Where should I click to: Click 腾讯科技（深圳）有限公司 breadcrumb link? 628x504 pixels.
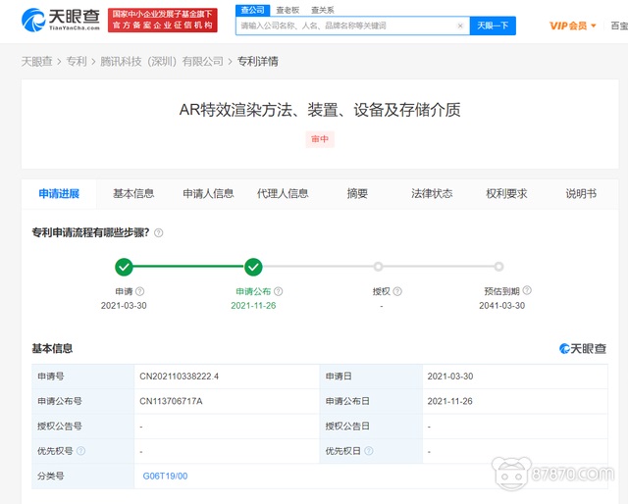[x=162, y=61]
